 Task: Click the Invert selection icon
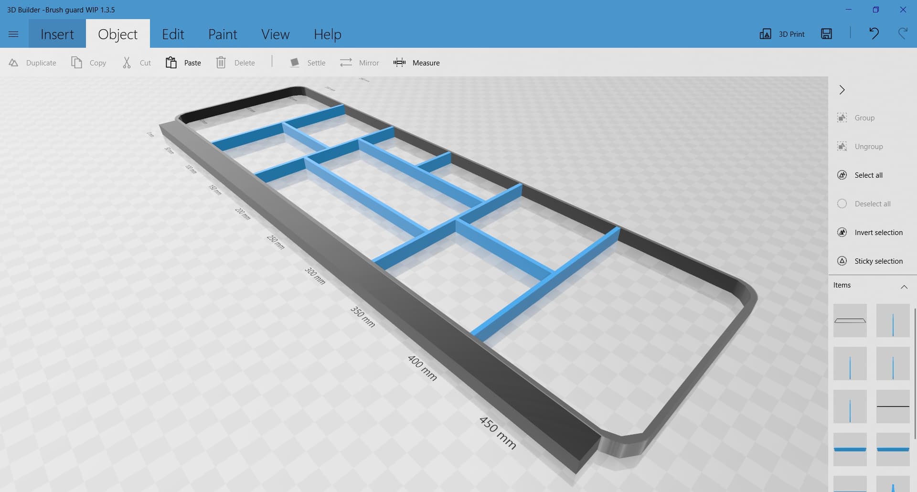point(842,232)
